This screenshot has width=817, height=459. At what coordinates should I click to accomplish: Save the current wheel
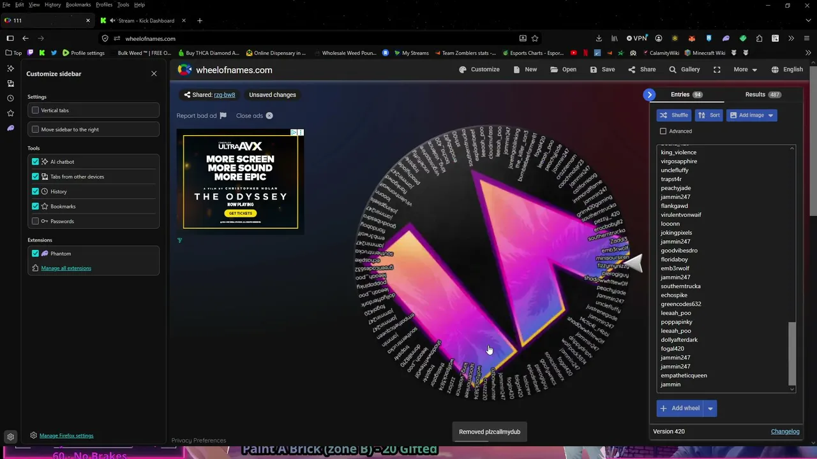click(603, 69)
